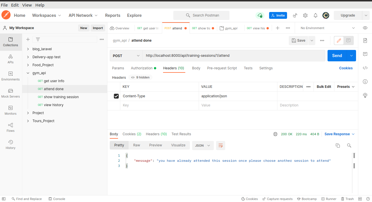Click the Invite button

click(x=278, y=15)
